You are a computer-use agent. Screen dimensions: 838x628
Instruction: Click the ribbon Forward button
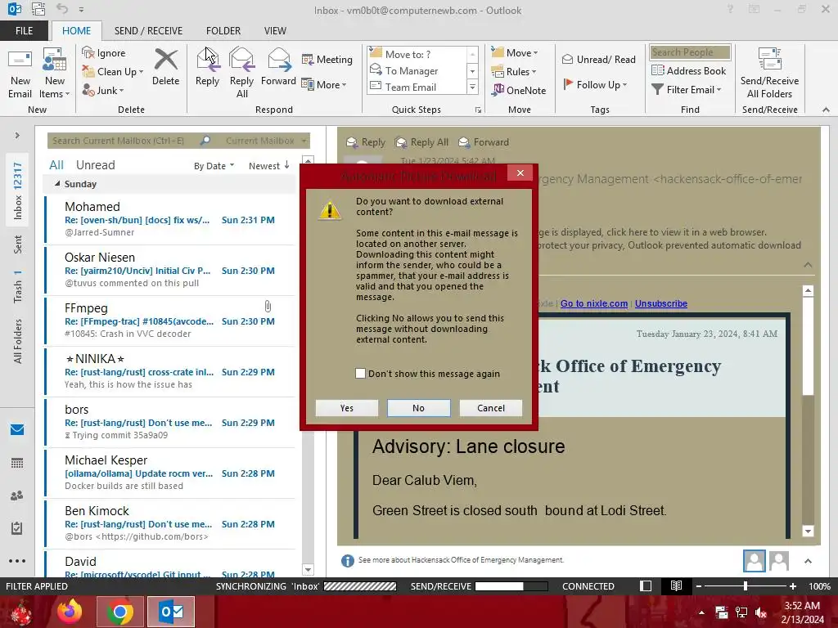[x=278, y=67]
